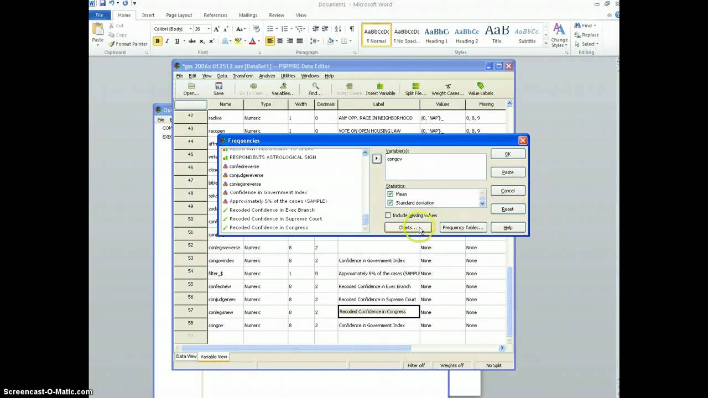Open the Analyze menu in PSPP
The height and width of the screenshot is (398, 708).
[267, 76]
